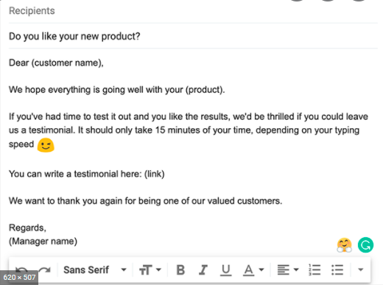This screenshot has width=383, height=285.
Task: Click the "(Manager name)" signature line
Action: point(43,242)
